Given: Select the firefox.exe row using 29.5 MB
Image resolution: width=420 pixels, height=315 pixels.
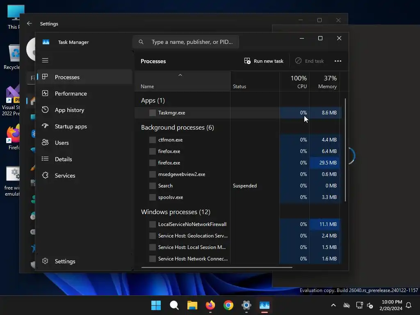Looking at the screenshot, I should 238,163.
